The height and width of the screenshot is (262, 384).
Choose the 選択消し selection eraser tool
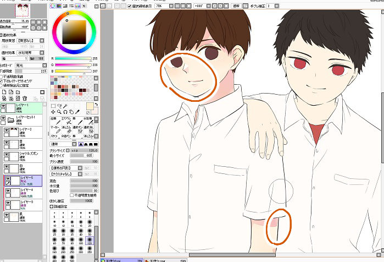[88, 129]
